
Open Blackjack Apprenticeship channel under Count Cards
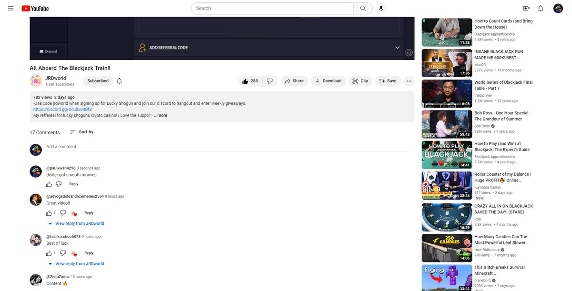(494, 34)
